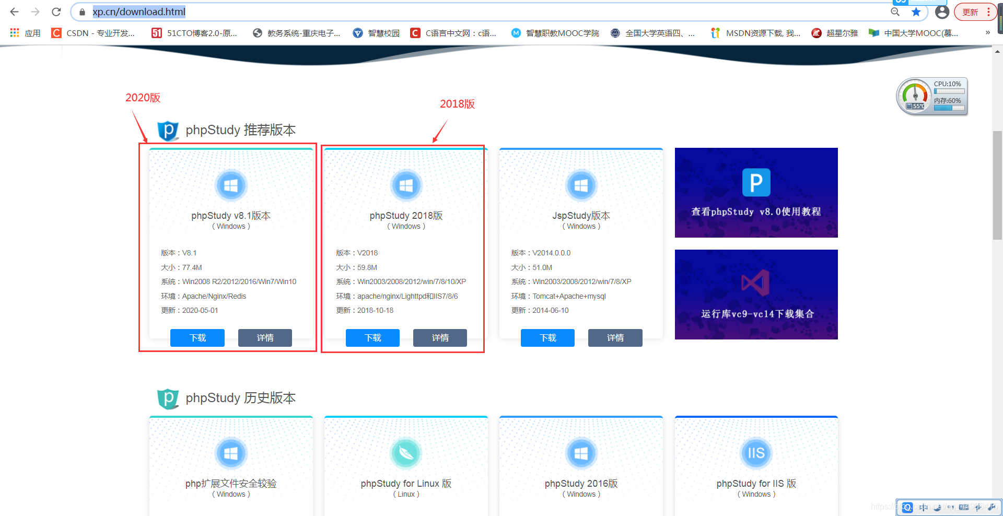This screenshot has height=516, width=1003.
Task: Open the 51CTO博客2.0 bookmark
Action: pyautogui.click(x=194, y=33)
